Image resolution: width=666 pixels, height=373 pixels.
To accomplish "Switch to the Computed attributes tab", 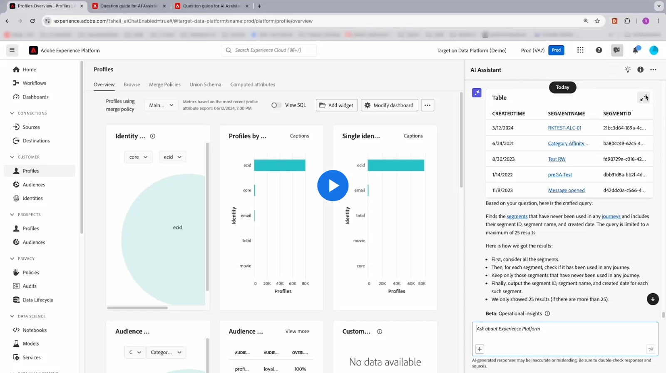I will (x=253, y=85).
